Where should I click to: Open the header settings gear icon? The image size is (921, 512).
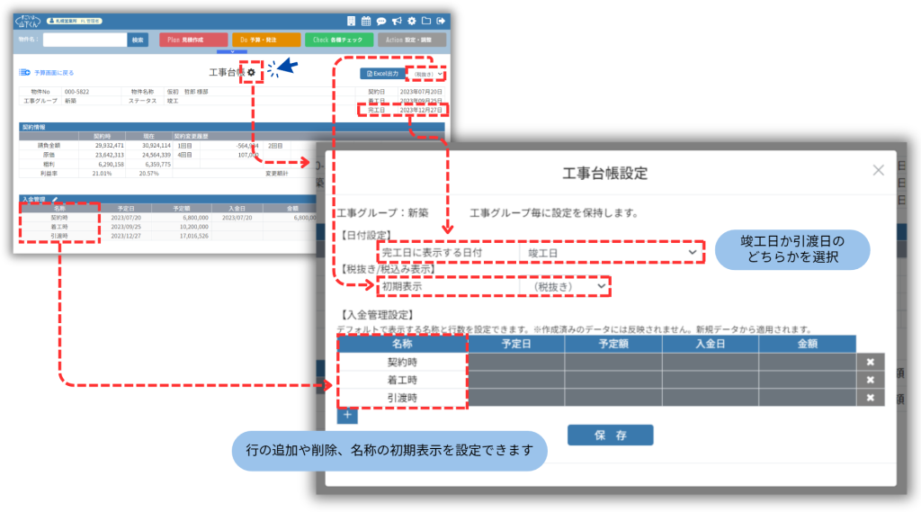click(x=411, y=21)
